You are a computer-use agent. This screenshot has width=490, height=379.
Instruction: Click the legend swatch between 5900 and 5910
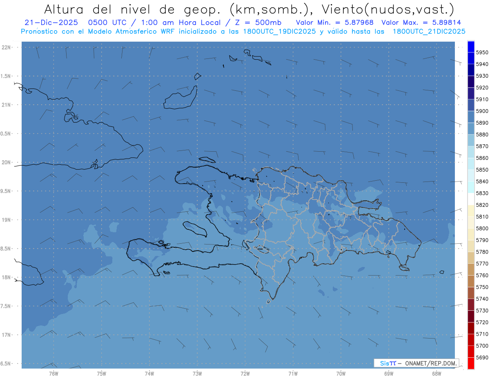[471, 105]
